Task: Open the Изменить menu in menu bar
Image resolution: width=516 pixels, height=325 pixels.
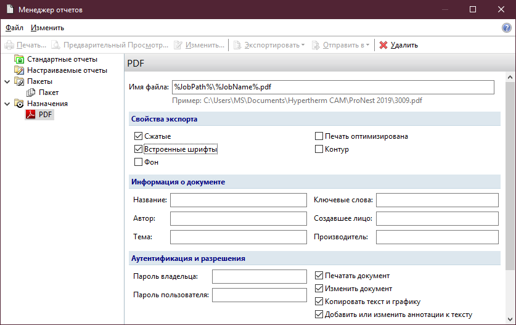Action: [x=47, y=28]
